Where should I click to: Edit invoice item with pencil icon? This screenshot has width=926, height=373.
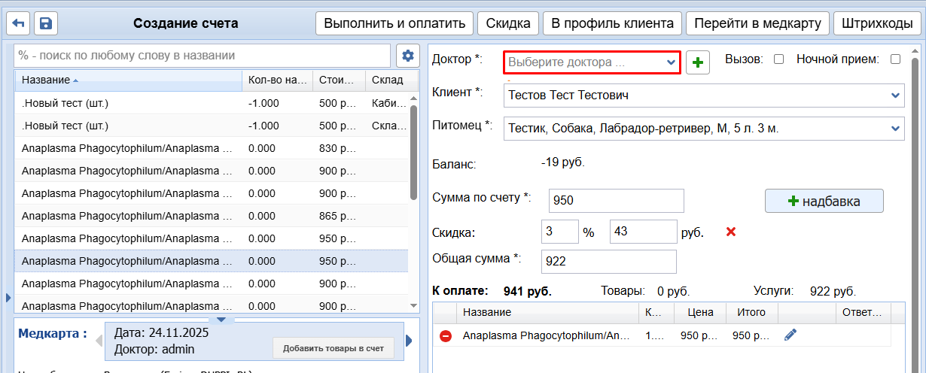click(x=790, y=335)
